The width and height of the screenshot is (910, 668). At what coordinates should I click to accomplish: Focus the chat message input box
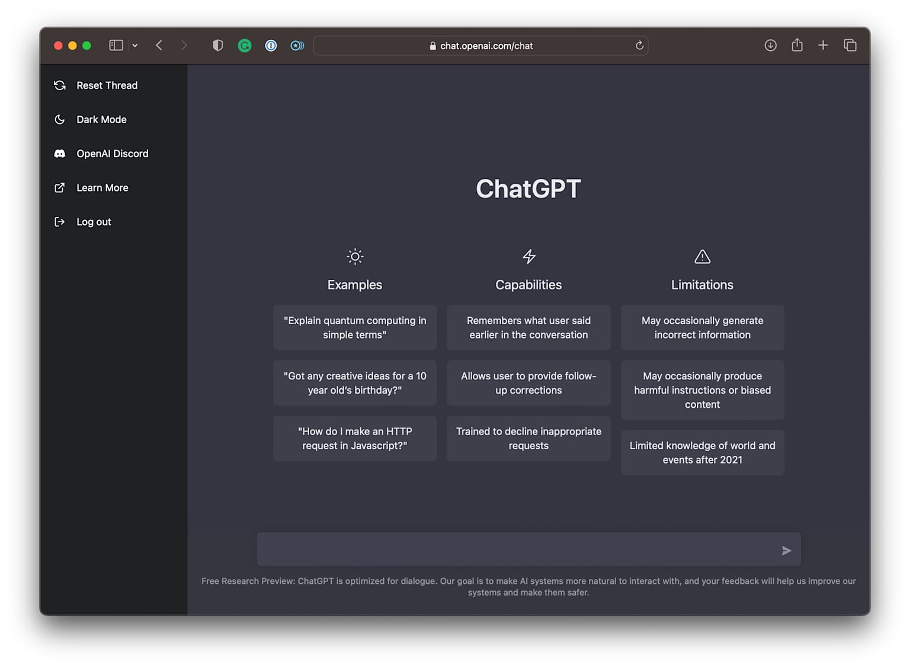tap(528, 549)
